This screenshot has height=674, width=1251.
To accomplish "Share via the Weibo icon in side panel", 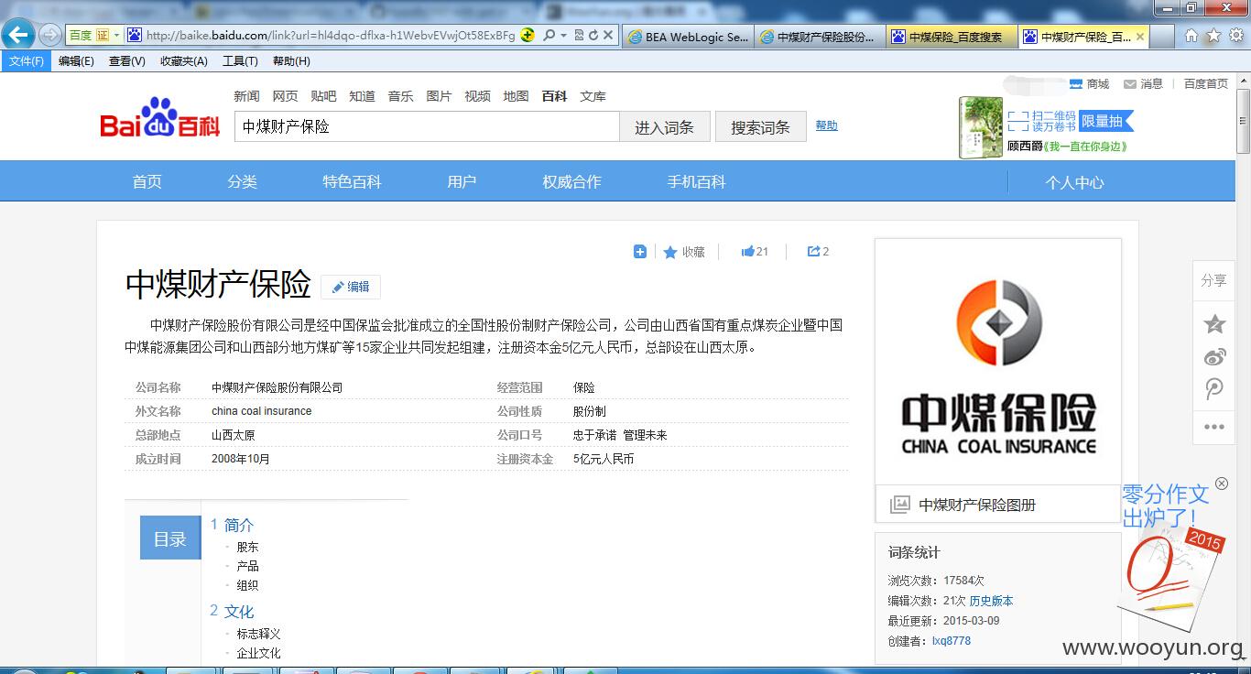I will click(1214, 357).
